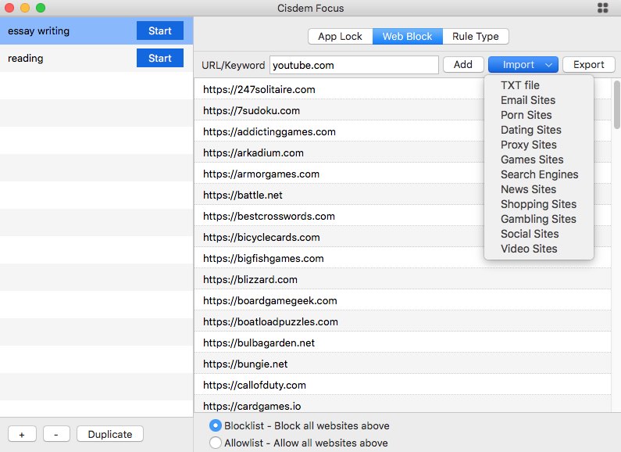This screenshot has height=452, width=621.
Task: Select Gambling Sites in import menu
Action: point(538,219)
